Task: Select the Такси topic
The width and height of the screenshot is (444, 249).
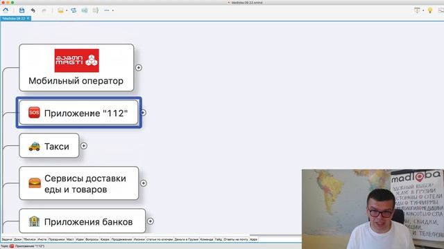Action: click(49, 146)
